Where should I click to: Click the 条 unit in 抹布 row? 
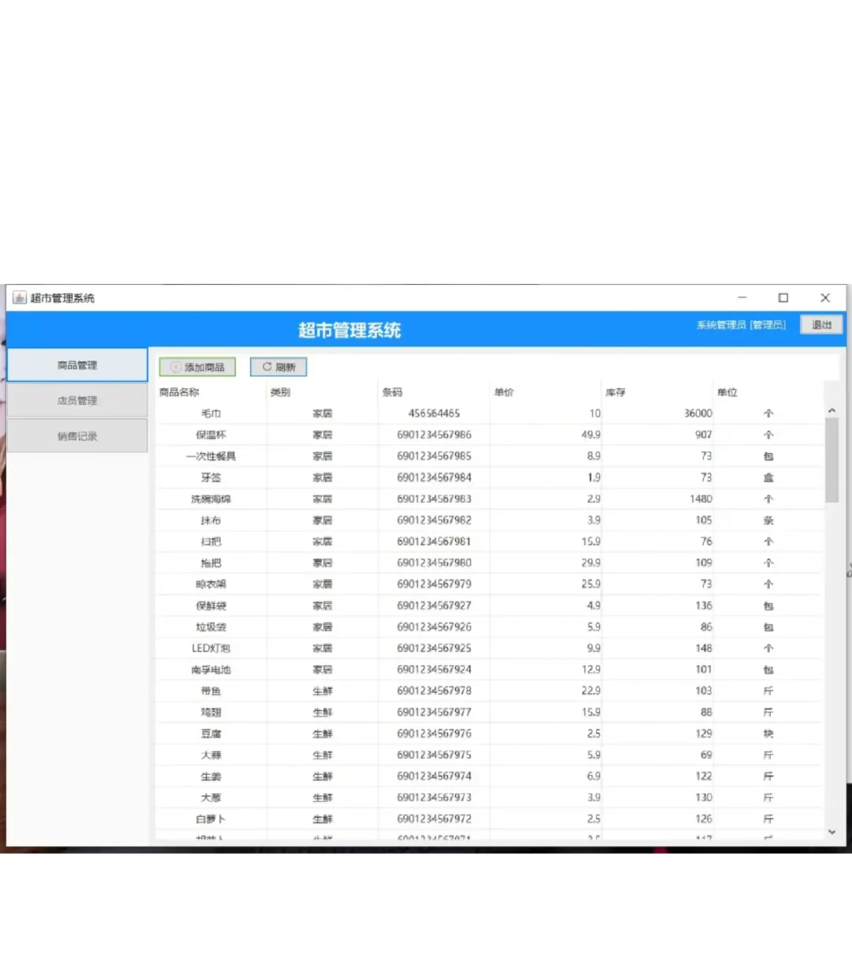click(x=768, y=520)
